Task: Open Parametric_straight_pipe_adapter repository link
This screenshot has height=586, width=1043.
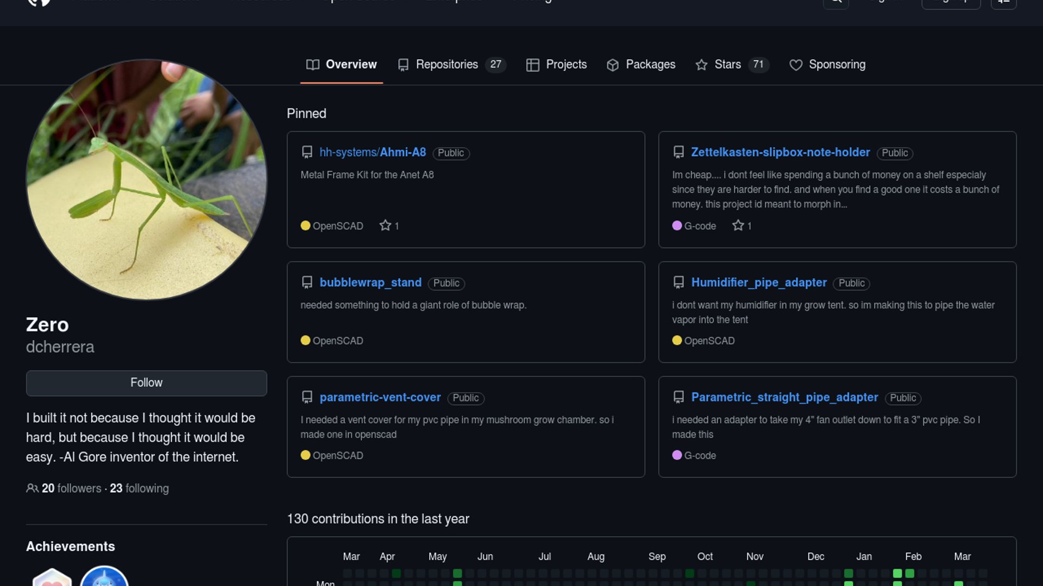Action: tap(784, 397)
